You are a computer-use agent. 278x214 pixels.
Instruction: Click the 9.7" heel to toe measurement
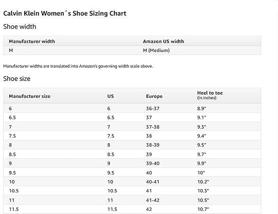click(201, 154)
